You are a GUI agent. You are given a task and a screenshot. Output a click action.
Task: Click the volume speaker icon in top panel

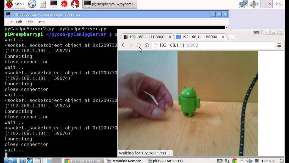(254, 4)
